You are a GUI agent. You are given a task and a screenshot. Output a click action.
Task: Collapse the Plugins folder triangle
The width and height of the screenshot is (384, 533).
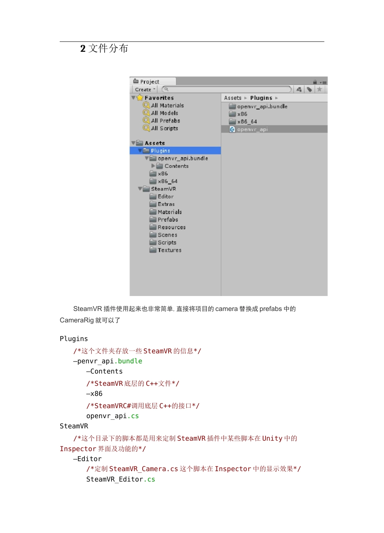click(140, 150)
